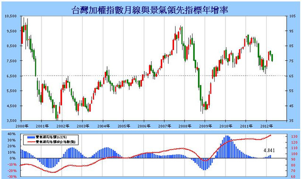Select the 2002年 year label
The height and width of the screenshot is (179, 302).
[x=63, y=126]
